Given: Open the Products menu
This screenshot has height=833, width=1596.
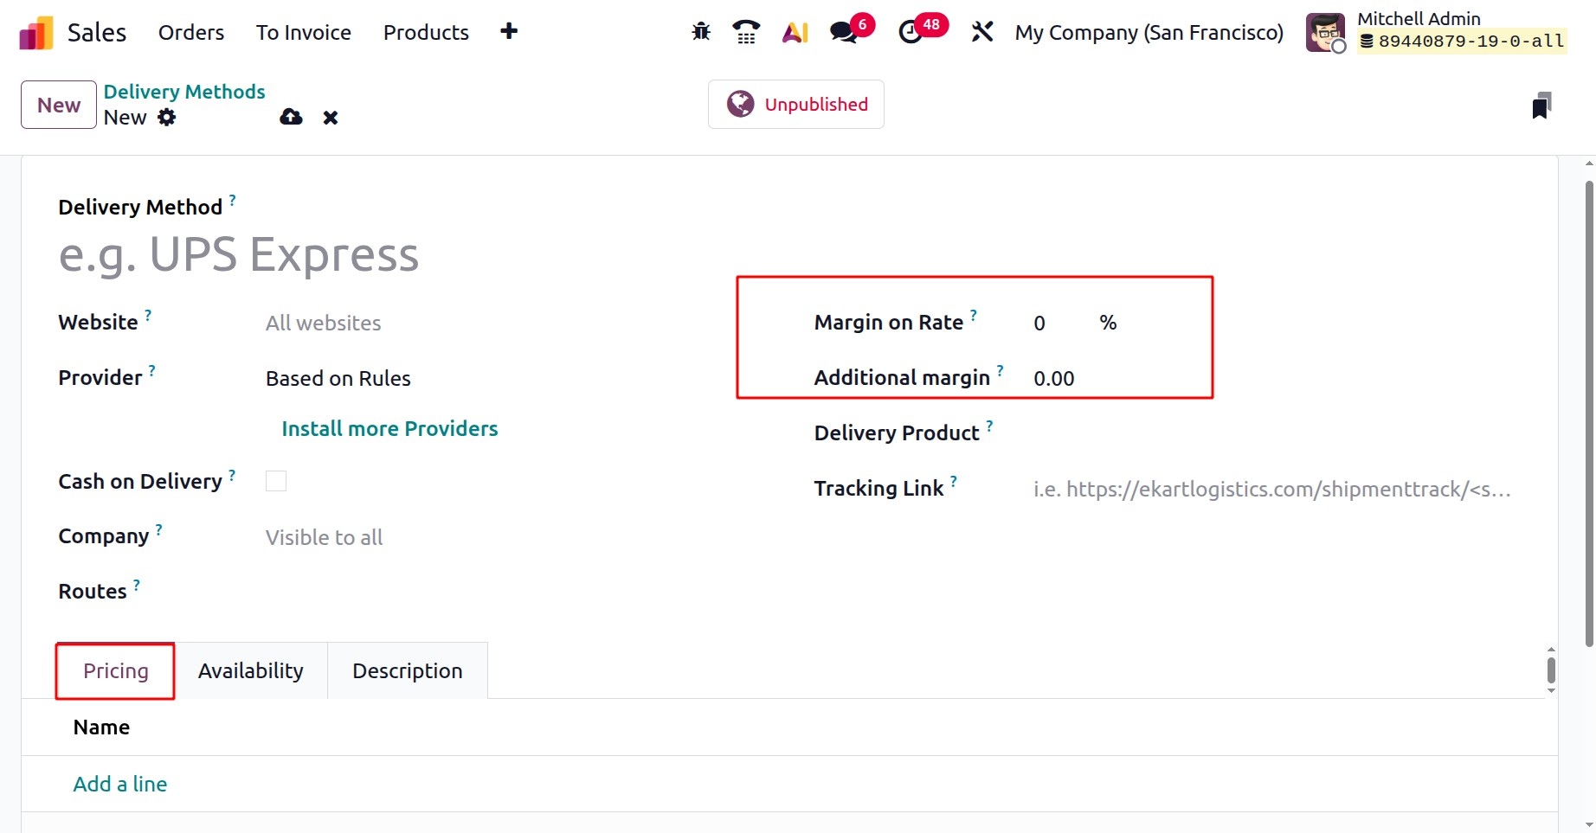Looking at the screenshot, I should tap(426, 32).
